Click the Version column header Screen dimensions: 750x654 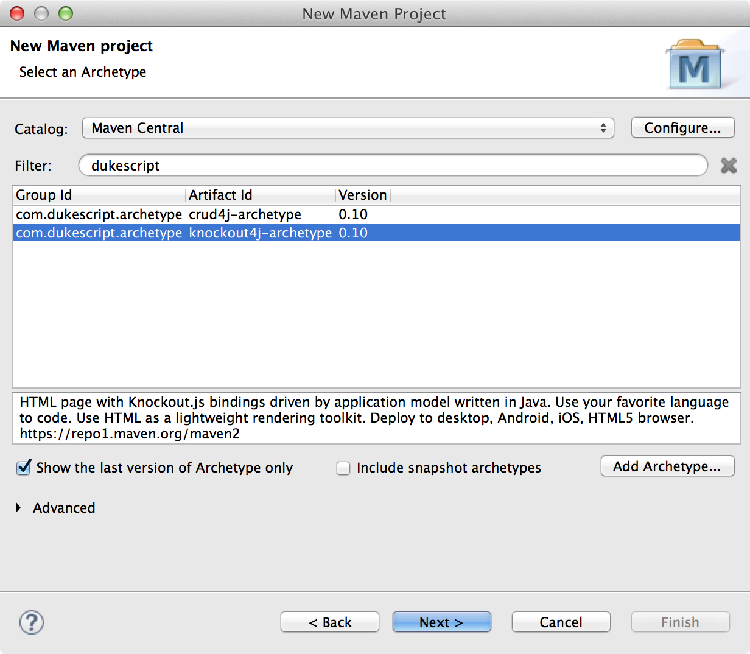point(362,195)
